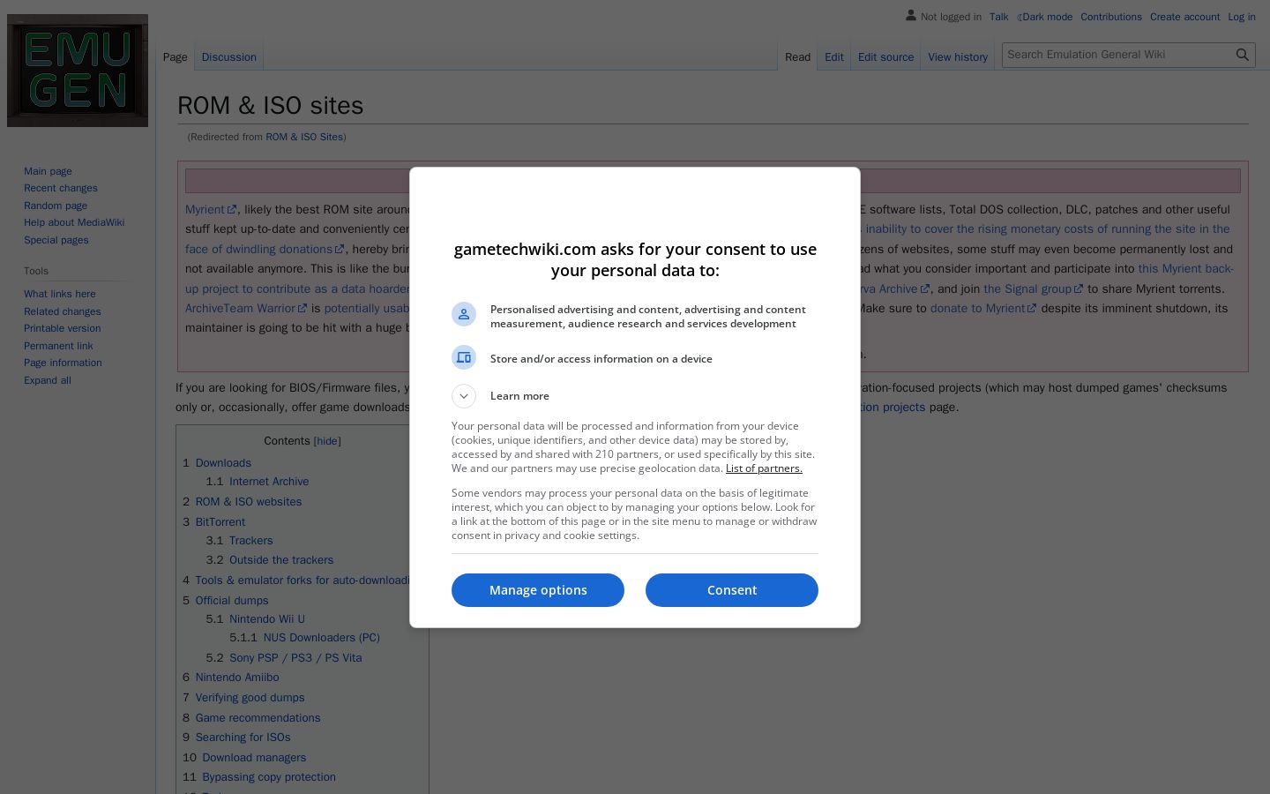Click the personalised advertising person icon
The height and width of the screenshot is (794, 1270).
(x=464, y=314)
